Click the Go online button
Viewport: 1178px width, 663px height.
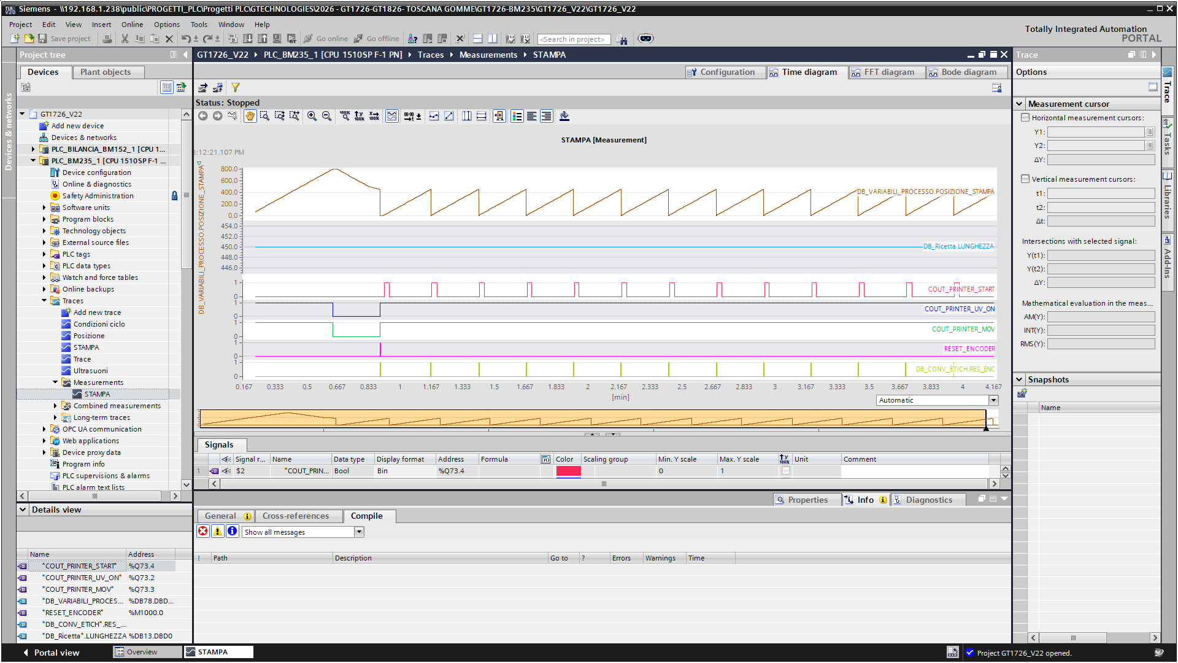pos(326,39)
